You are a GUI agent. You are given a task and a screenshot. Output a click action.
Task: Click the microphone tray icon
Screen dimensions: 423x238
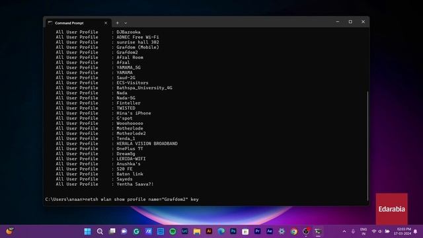[x=353, y=231]
